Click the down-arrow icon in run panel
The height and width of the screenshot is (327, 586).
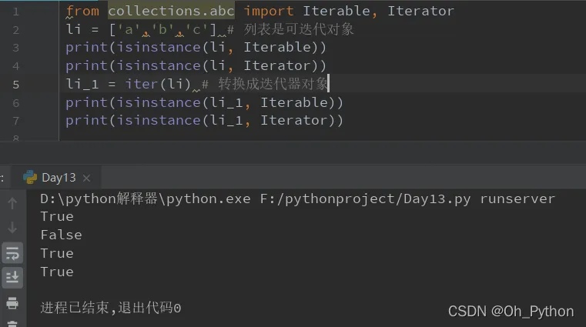(x=12, y=228)
